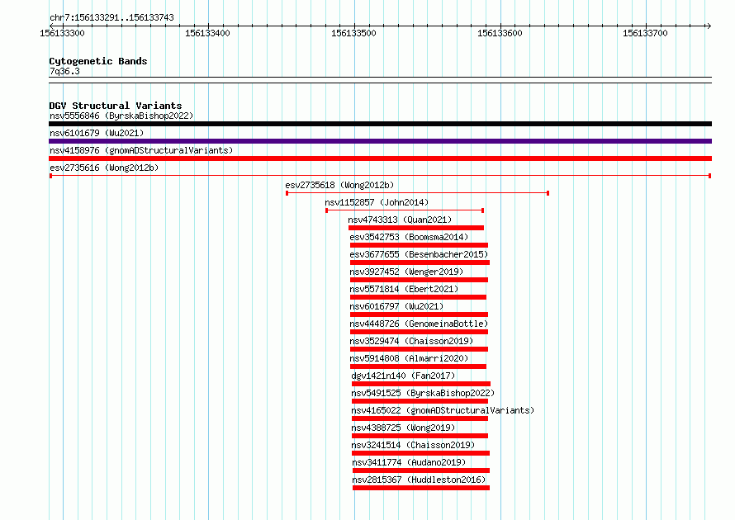735x520 pixels.
Task: Click ruler position 156133600
Action: pos(500,33)
